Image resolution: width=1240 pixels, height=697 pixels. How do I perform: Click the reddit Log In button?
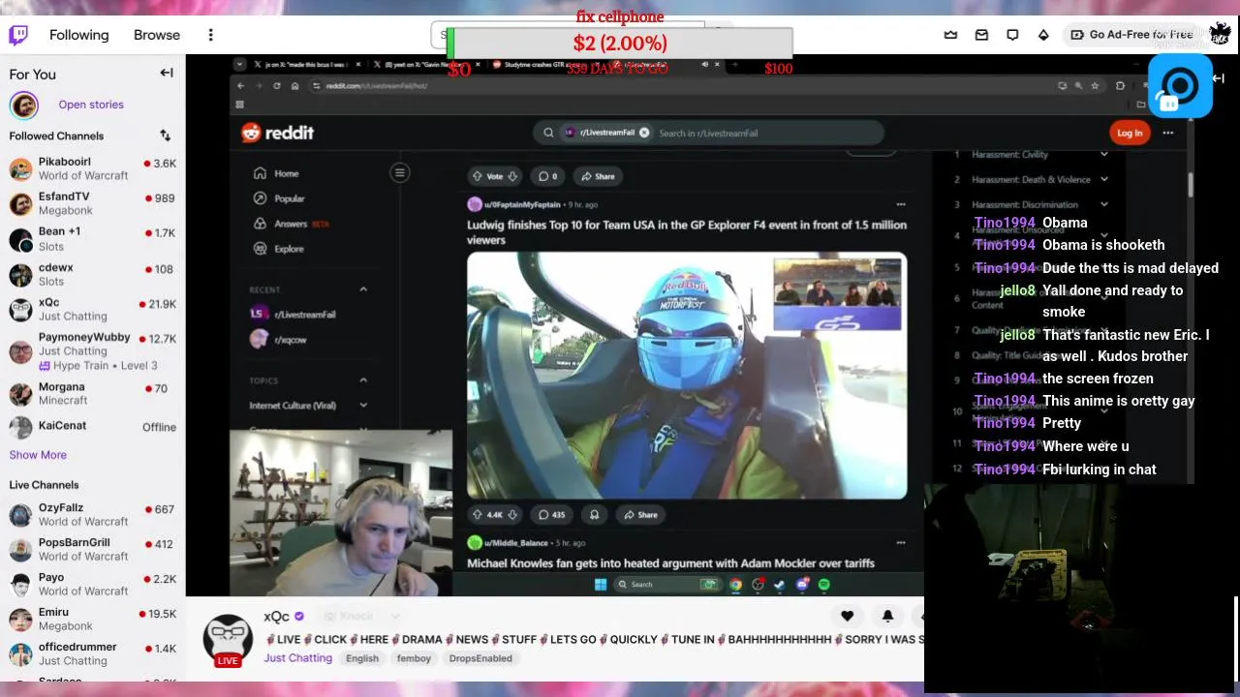1130,133
